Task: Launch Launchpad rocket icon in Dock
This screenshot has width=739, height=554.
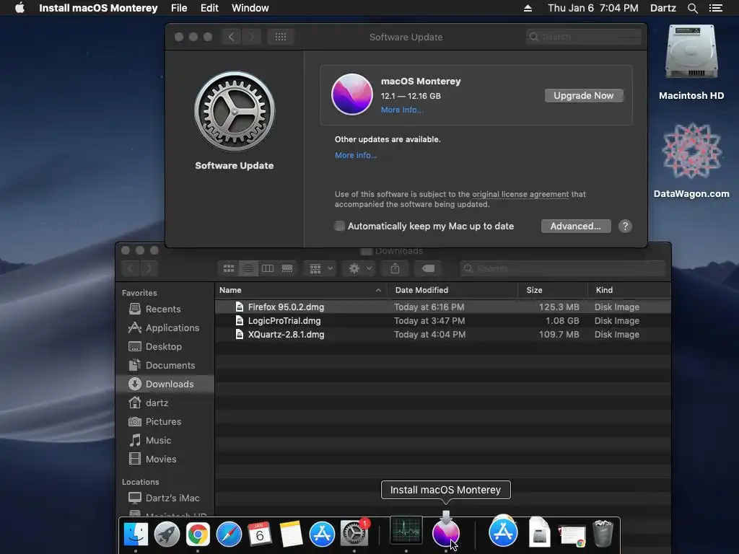Action: tap(167, 535)
